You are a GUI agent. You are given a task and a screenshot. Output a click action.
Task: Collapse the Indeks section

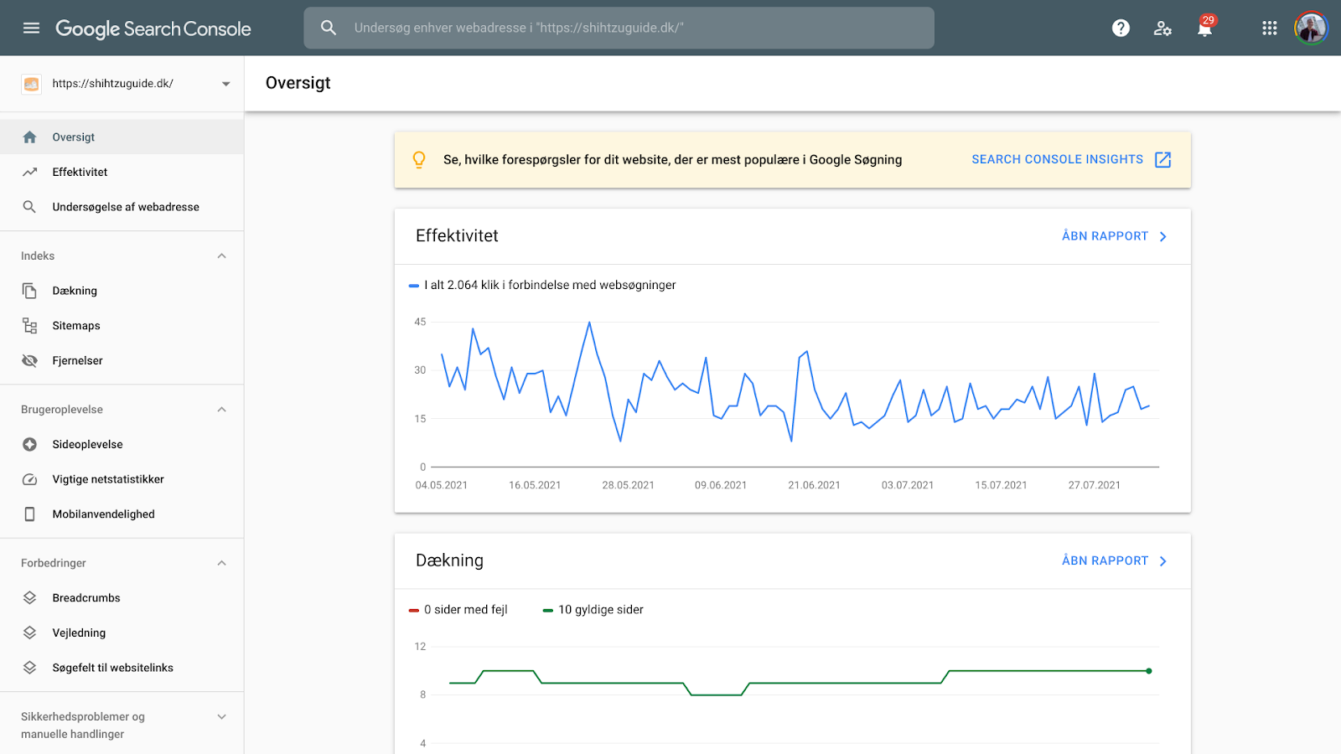point(221,256)
